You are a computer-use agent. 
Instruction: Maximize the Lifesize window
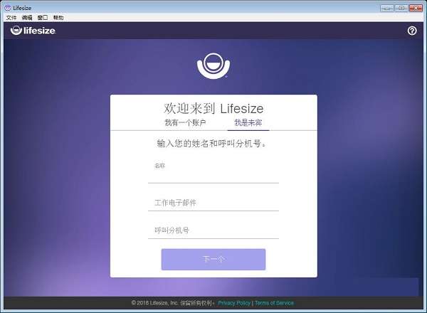pyautogui.click(x=401, y=8)
